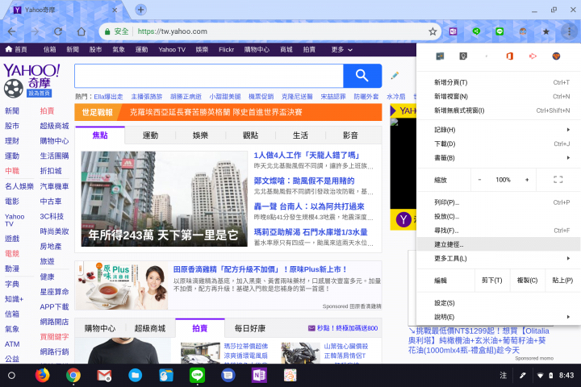The width and height of the screenshot is (581, 387).
Task: Open headline 鄭文燦嗆：颱風假不是用賭的
Action: pyautogui.click(x=304, y=181)
